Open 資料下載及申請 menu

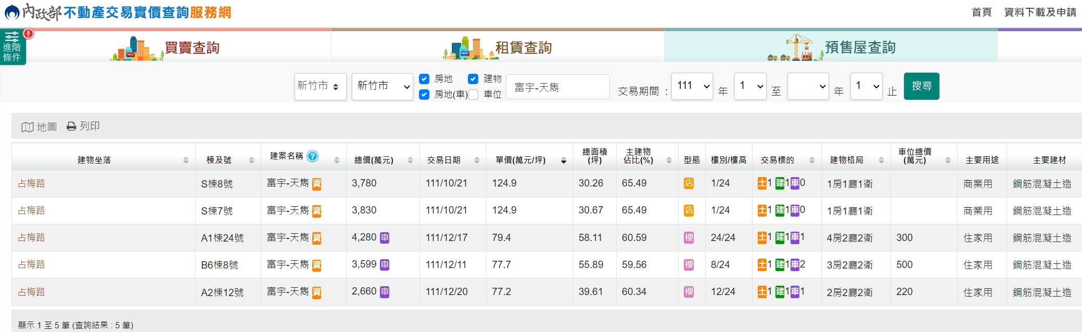point(1040,12)
